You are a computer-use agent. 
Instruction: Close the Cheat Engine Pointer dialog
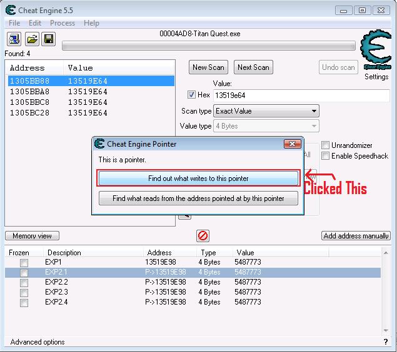coord(292,144)
